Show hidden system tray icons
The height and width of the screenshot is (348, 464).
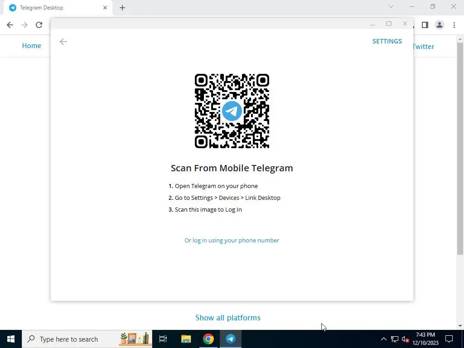tap(383, 339)
